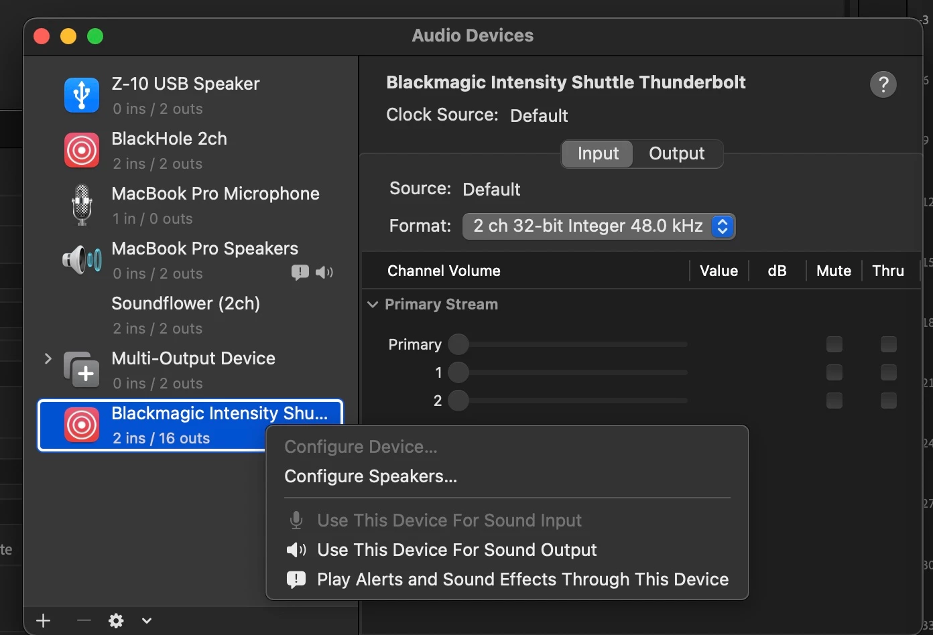Click the MacBook Pro Speakers speaker icon
Viewport: 933px width, 635px height.
pos(82,260)
